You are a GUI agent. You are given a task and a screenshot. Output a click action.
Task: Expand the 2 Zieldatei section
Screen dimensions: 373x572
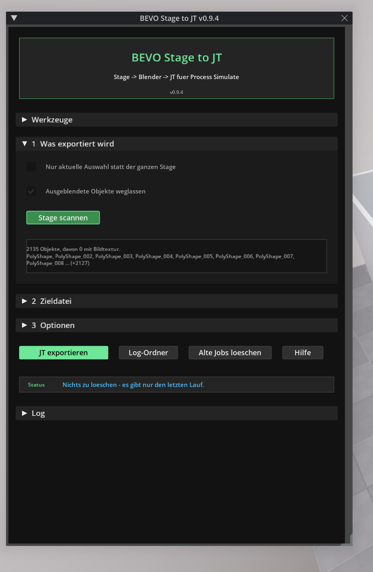click(x=176, y=301)
